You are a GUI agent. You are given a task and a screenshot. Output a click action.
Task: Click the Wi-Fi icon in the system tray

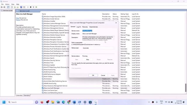coord(166,102)
